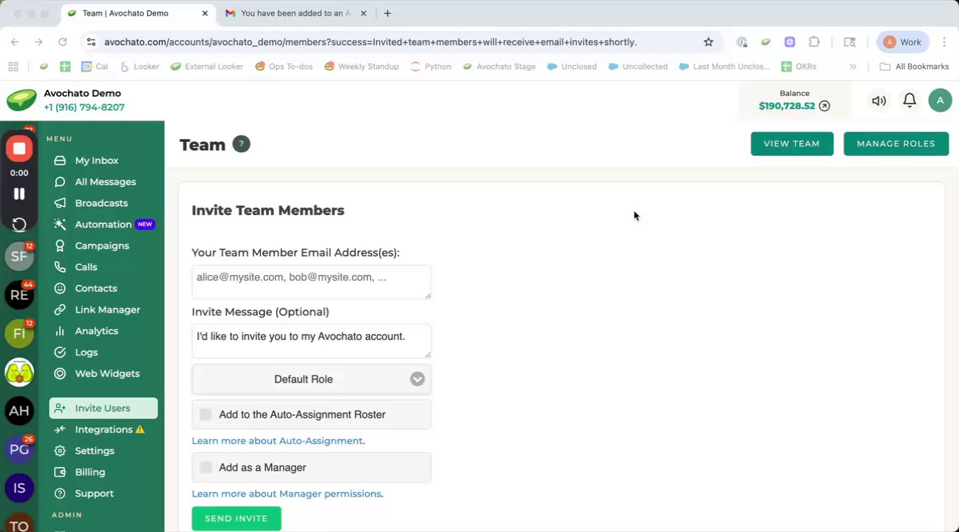Open the Weekly Standup bookmark
Image resolution: width=959 pixels, height=532 pixels.
[361, 66]
